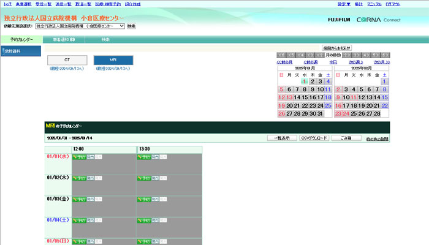This screenshot has width=429, height=245.
Task: Select the CT modality button
Action: [67, 60]
